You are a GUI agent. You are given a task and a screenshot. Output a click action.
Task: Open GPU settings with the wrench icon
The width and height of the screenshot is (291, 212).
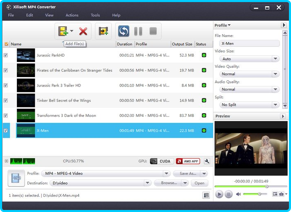(207, 161)
